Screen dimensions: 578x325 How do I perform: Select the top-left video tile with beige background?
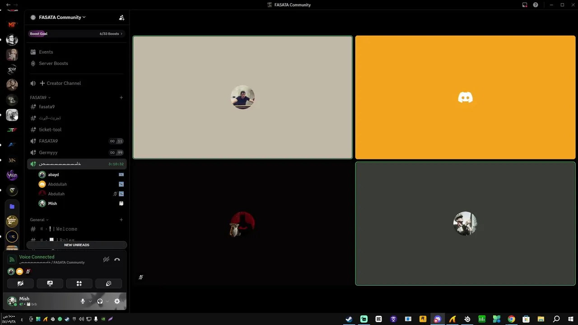pos(242,97)
